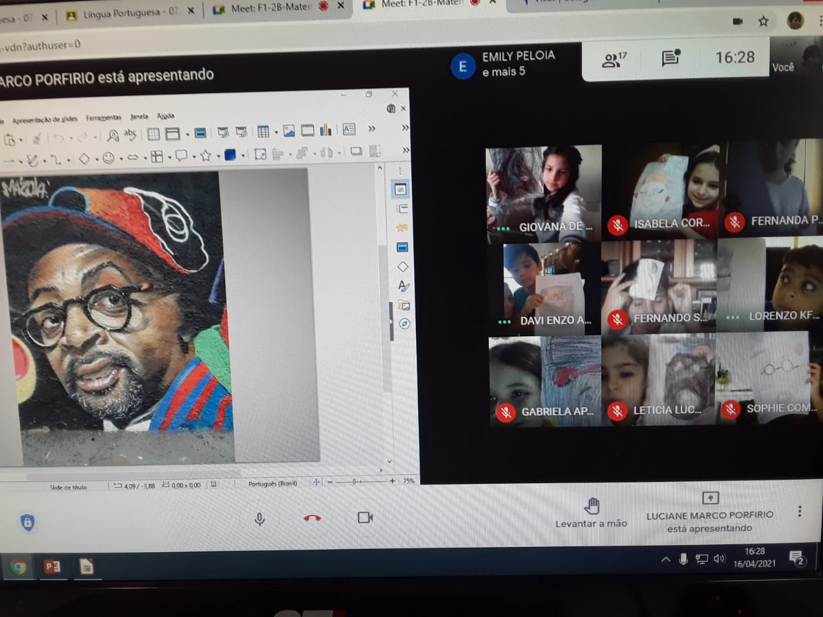Click the 75% zoom level value
Viewport: 823px width, 617px height.
[x=409, y=481]
